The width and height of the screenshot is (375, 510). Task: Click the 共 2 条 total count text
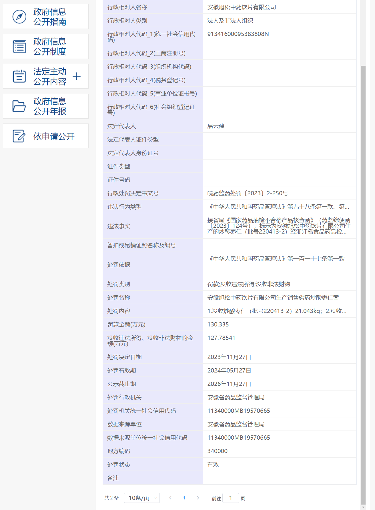[111, 498]
